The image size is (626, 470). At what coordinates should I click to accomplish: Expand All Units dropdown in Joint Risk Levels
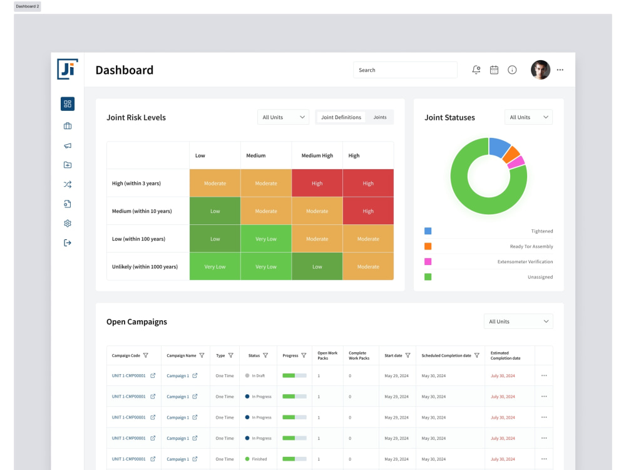[283, 117]
